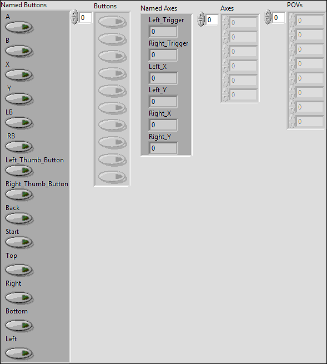This screenshot has height=364, width=327.
Task: Click the Right_Y value field
Action: tap(163, 148)
